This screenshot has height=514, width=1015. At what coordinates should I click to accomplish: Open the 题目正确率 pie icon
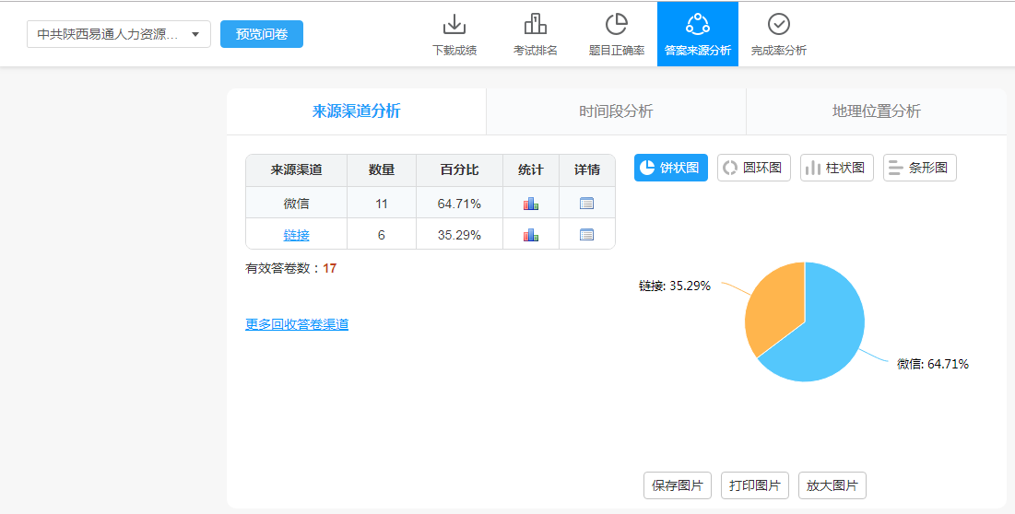[x=616, y=25]
